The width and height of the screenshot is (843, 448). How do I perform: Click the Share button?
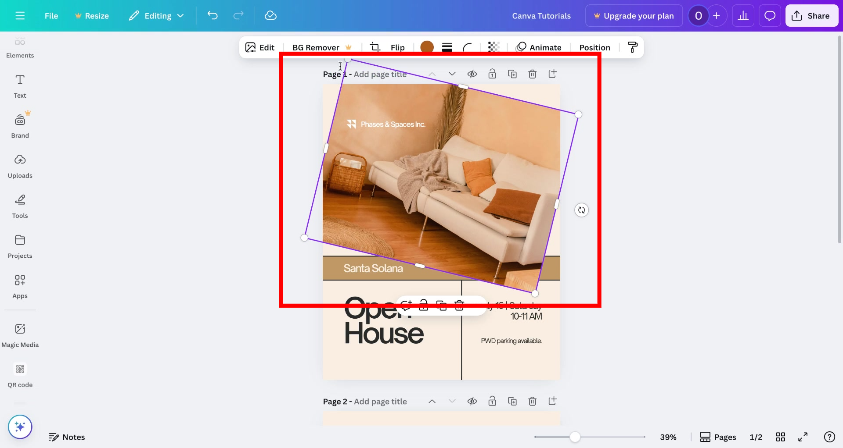tap(811, 15)
